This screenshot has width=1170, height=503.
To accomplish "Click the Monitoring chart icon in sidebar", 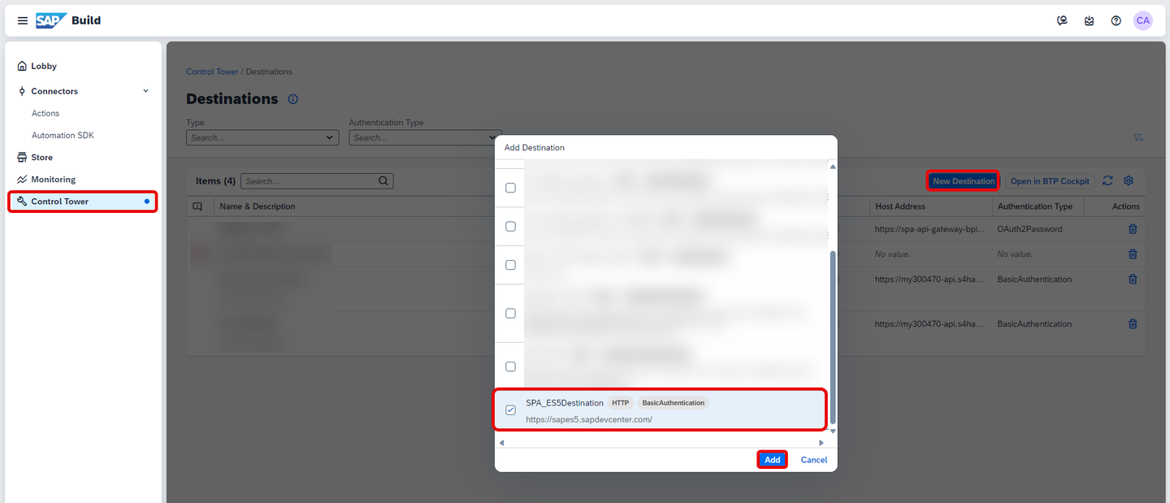I will [x=23, y=179].
